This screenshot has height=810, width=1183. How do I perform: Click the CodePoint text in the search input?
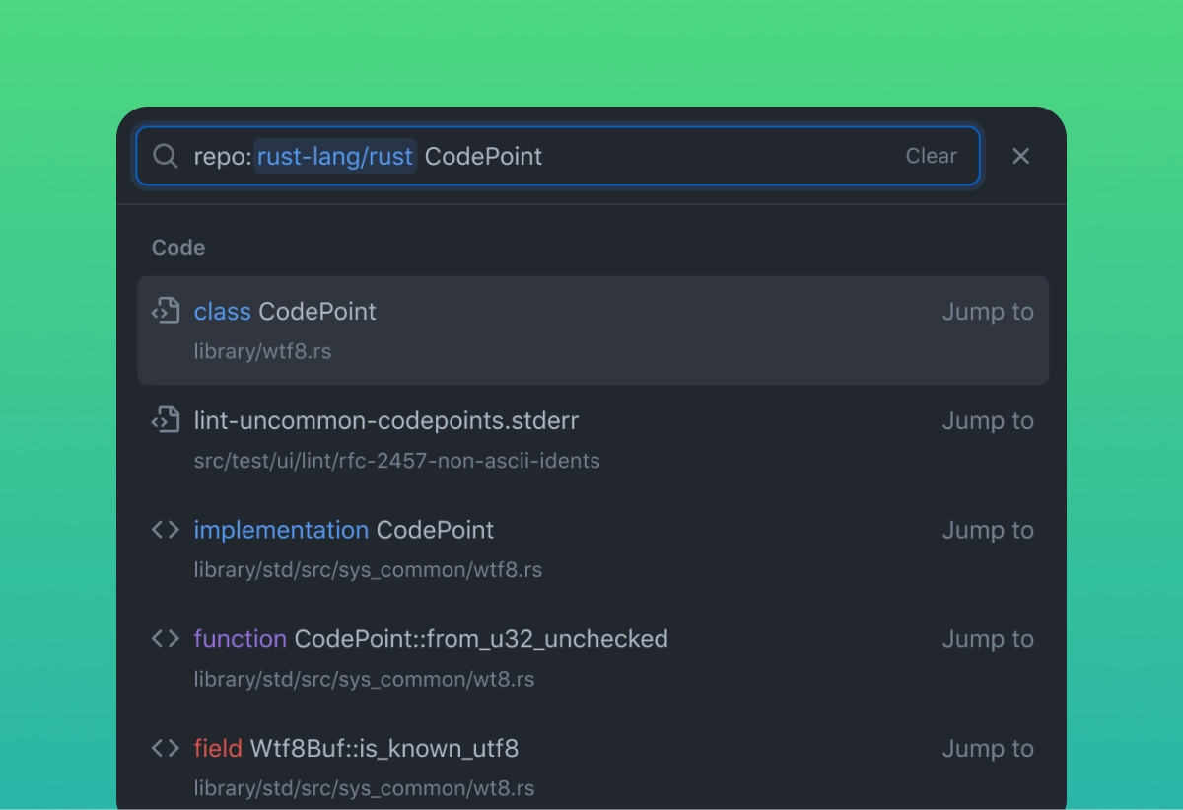point(483,156)
